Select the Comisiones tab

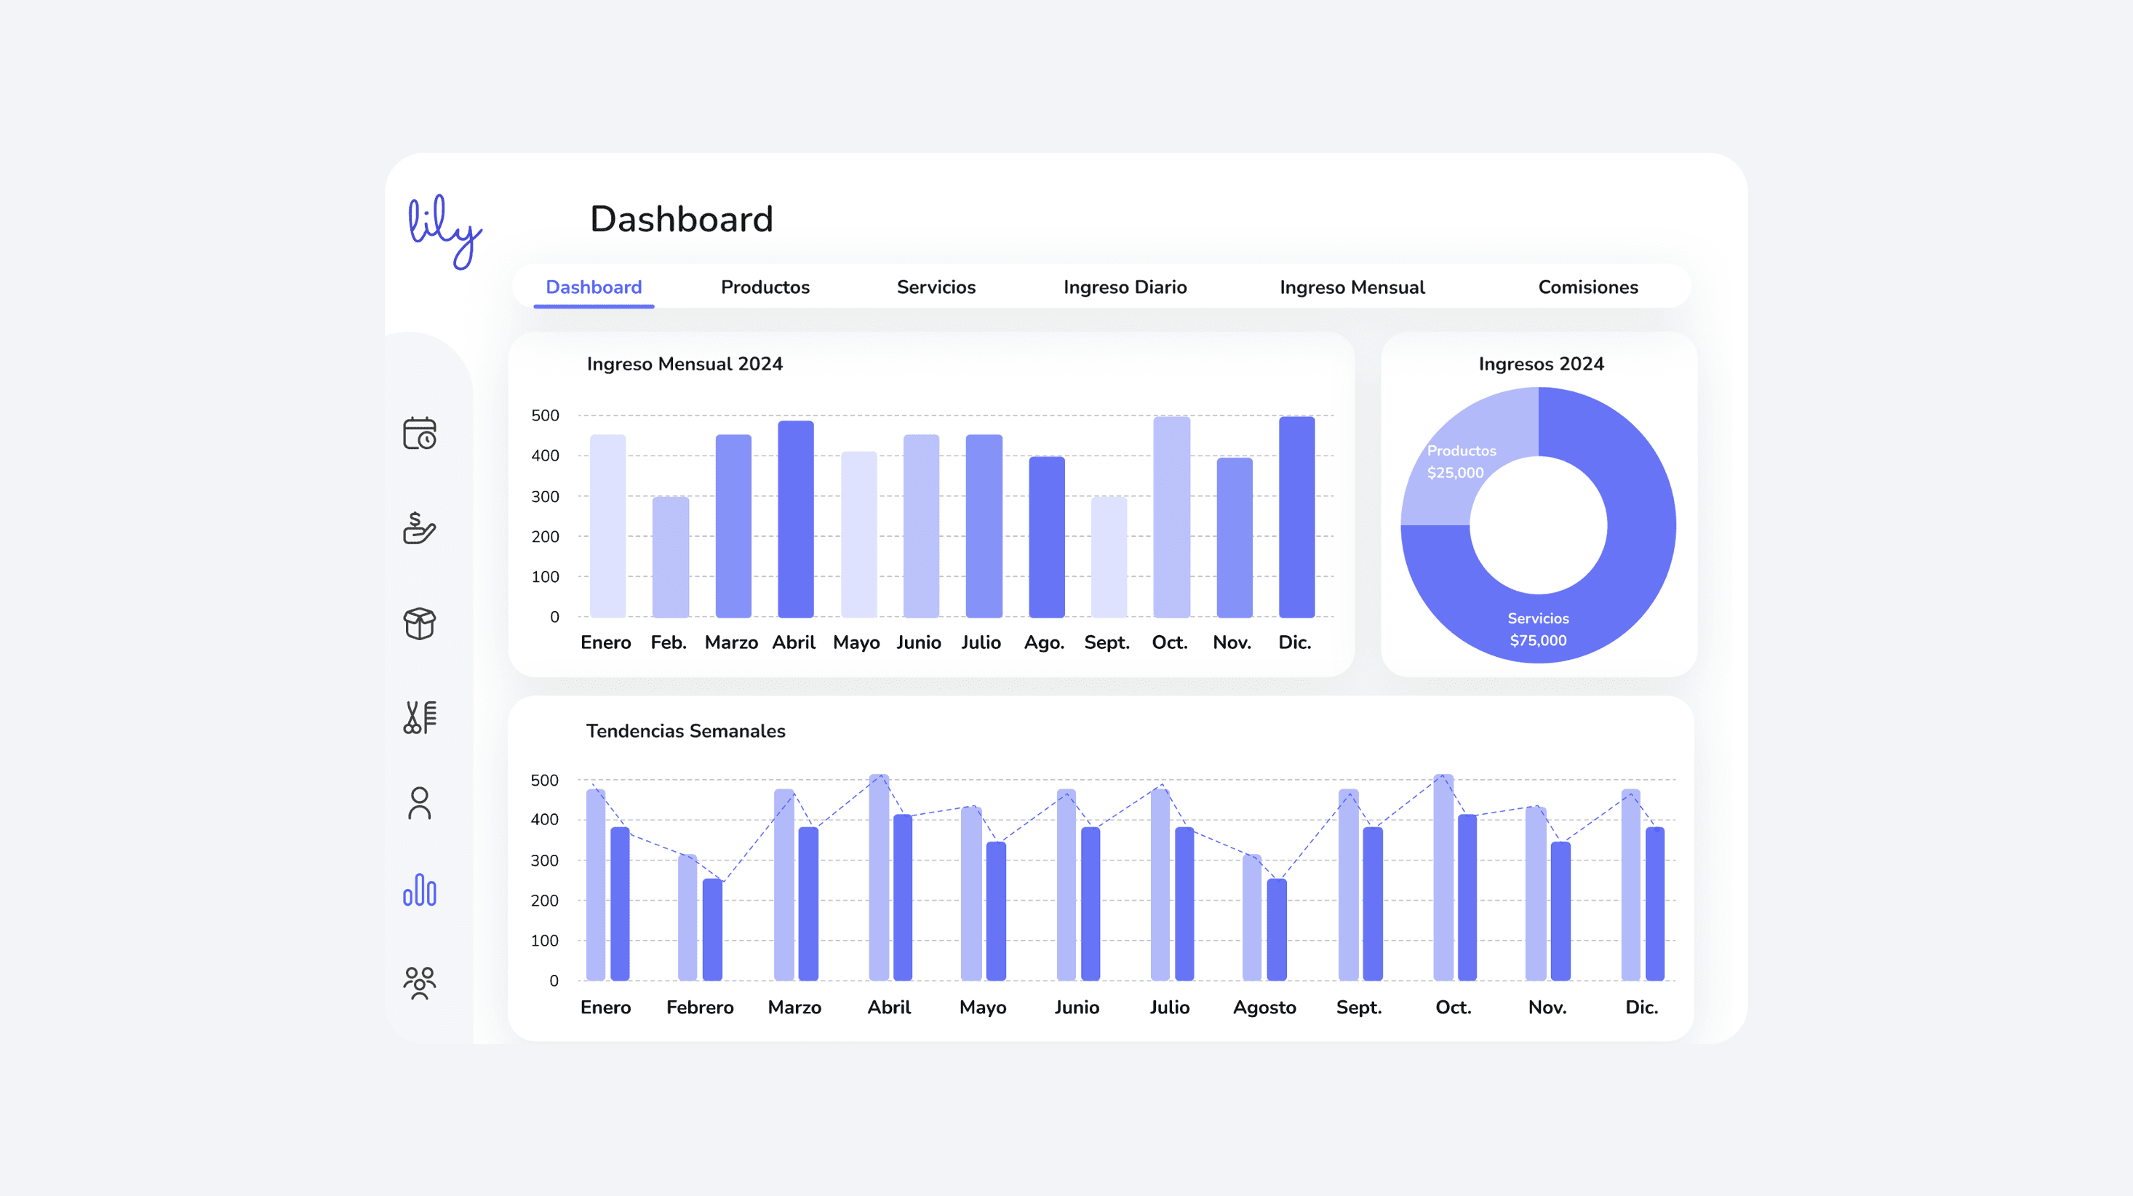[1587, 287]
